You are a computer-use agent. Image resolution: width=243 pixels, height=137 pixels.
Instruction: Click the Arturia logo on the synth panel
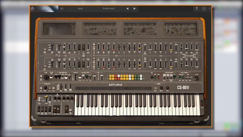point(115,85)
